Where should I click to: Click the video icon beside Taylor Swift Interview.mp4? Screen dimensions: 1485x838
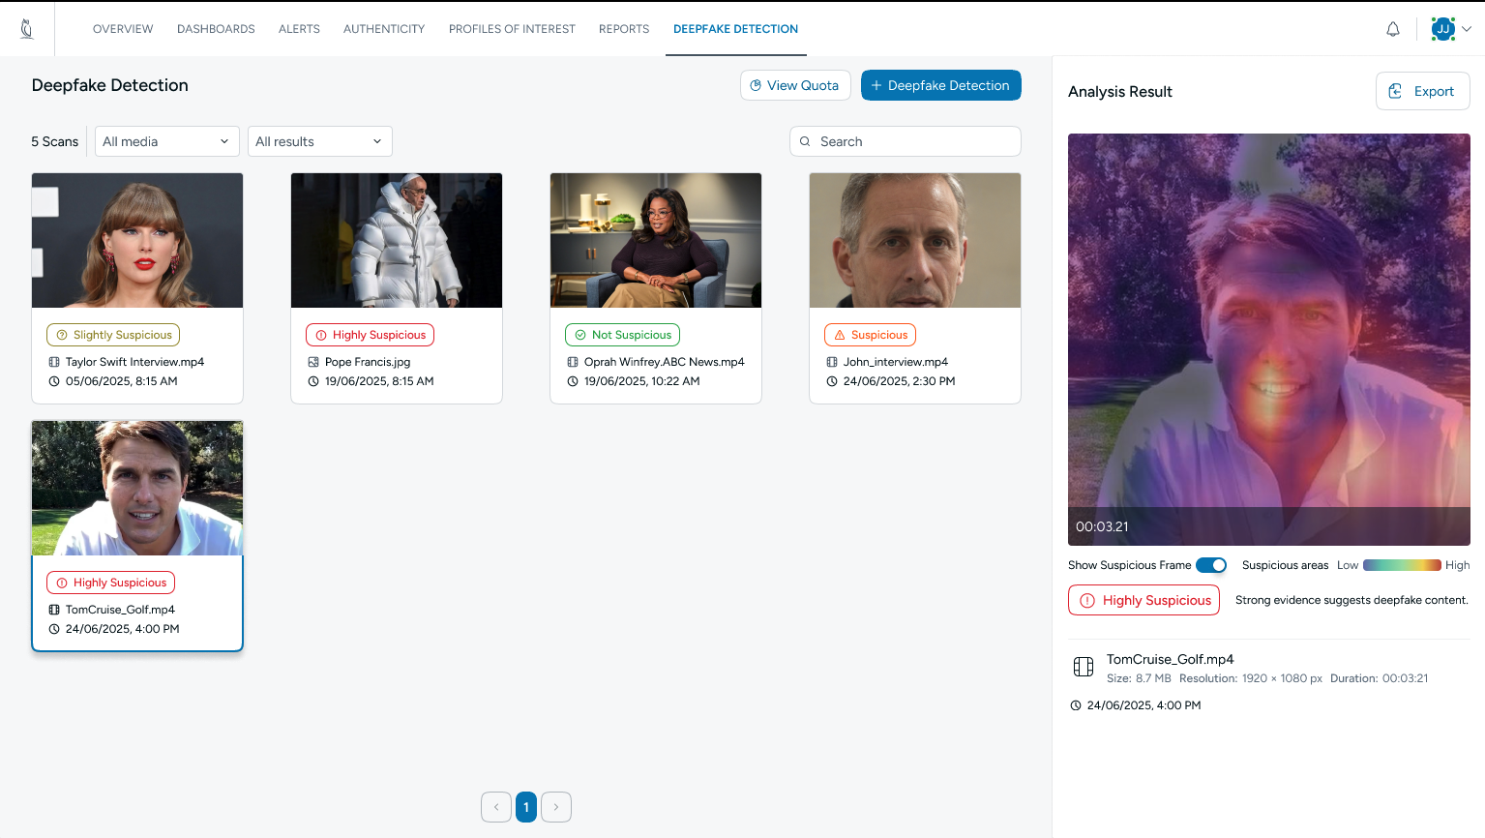54,362
